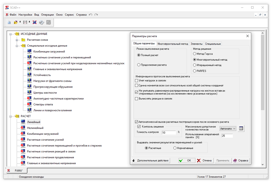Click the save project diskette icon

(x=25, y=22)
